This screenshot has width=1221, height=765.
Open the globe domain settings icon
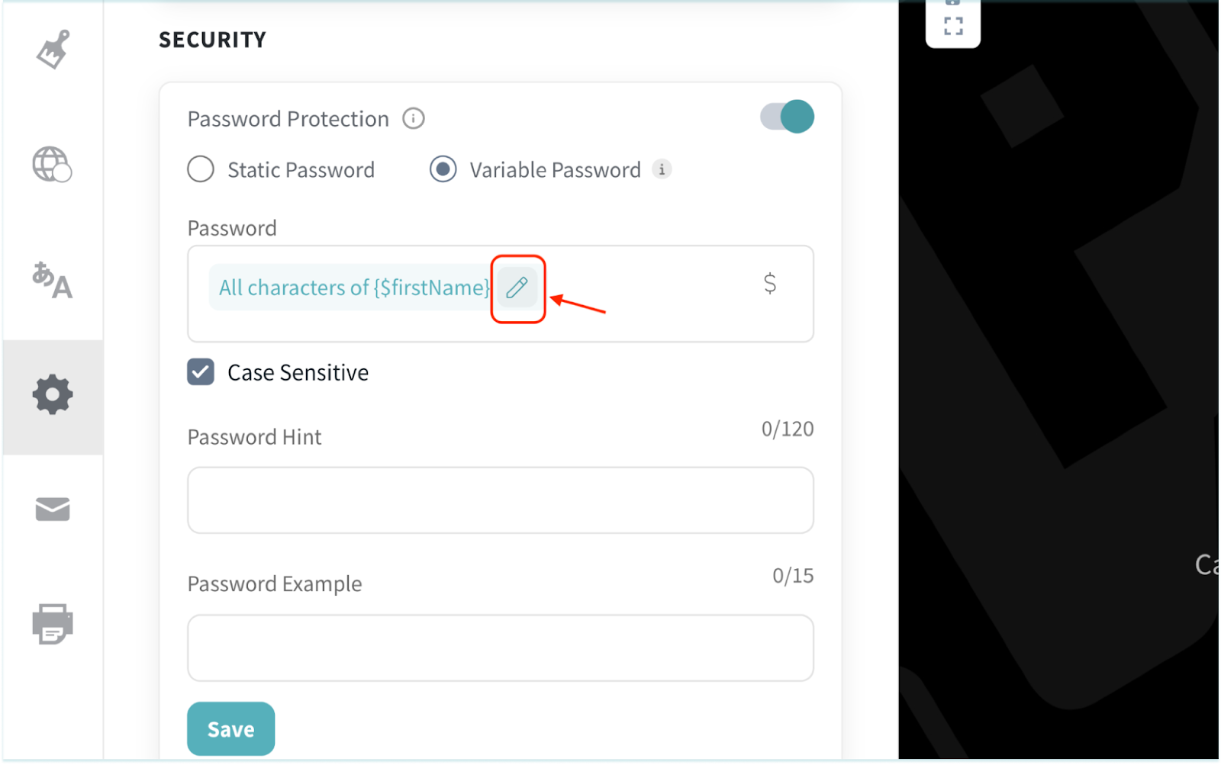(52, 164)
